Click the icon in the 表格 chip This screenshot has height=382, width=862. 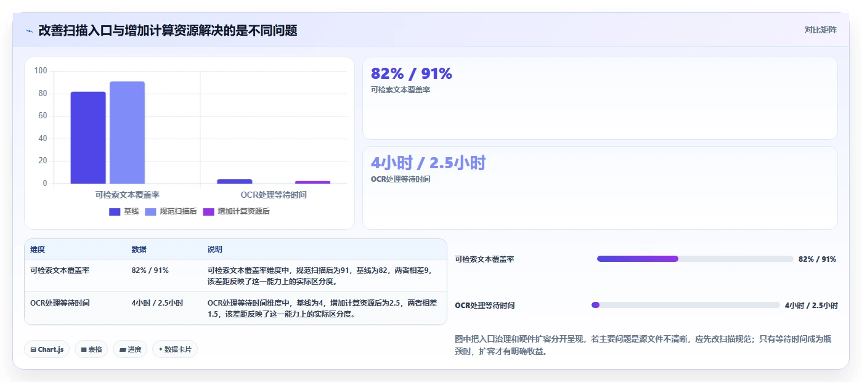click(84, 349)
